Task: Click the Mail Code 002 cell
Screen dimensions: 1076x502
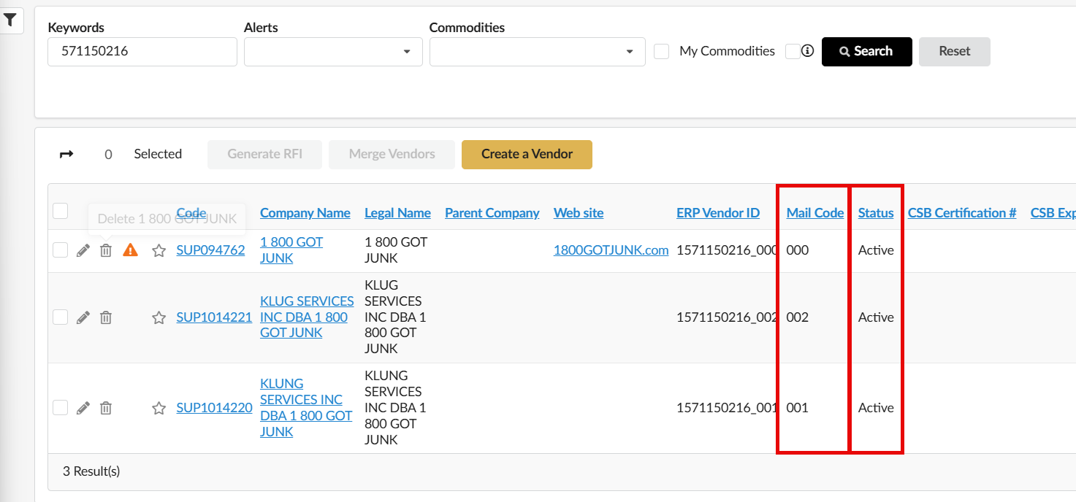Action: [798, 317]
